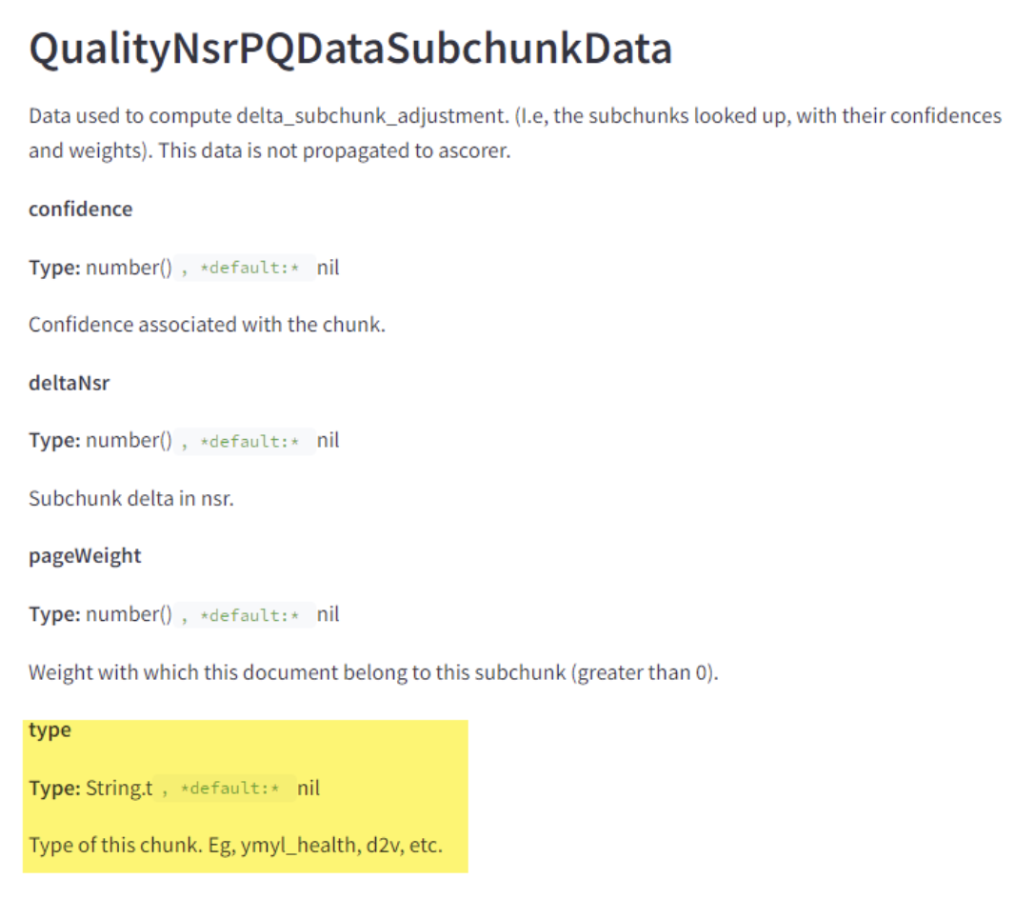The image size is (1015, 899).
Task: Click the 'Weight with which this document' sentence
Action: [373, 672]
